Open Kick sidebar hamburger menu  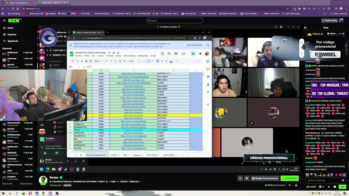(x=4, y=20)
